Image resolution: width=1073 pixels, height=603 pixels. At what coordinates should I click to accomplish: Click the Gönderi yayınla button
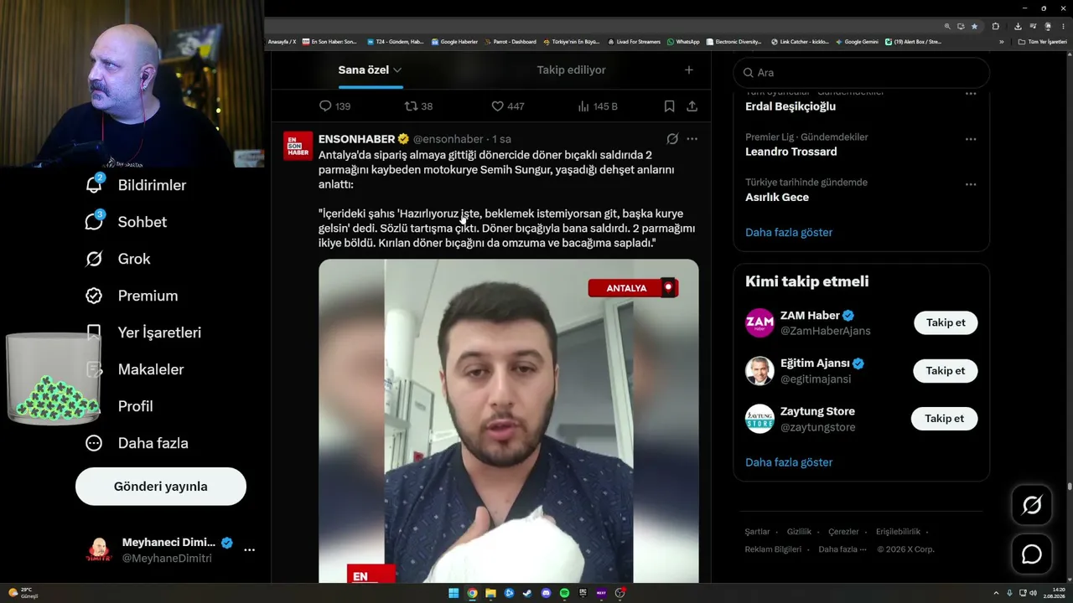pos(161,487)
